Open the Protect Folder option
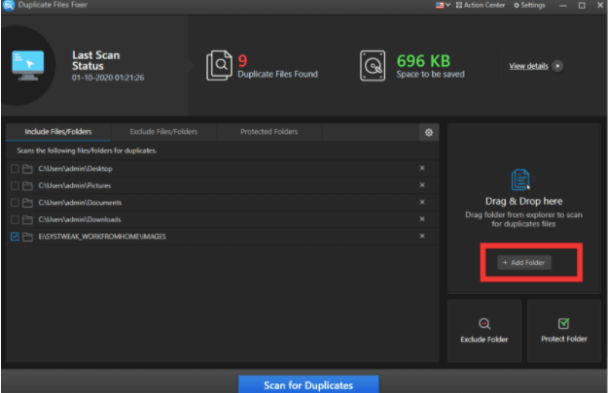This screenshot has width=608, height=393. (x=564, y=331)
